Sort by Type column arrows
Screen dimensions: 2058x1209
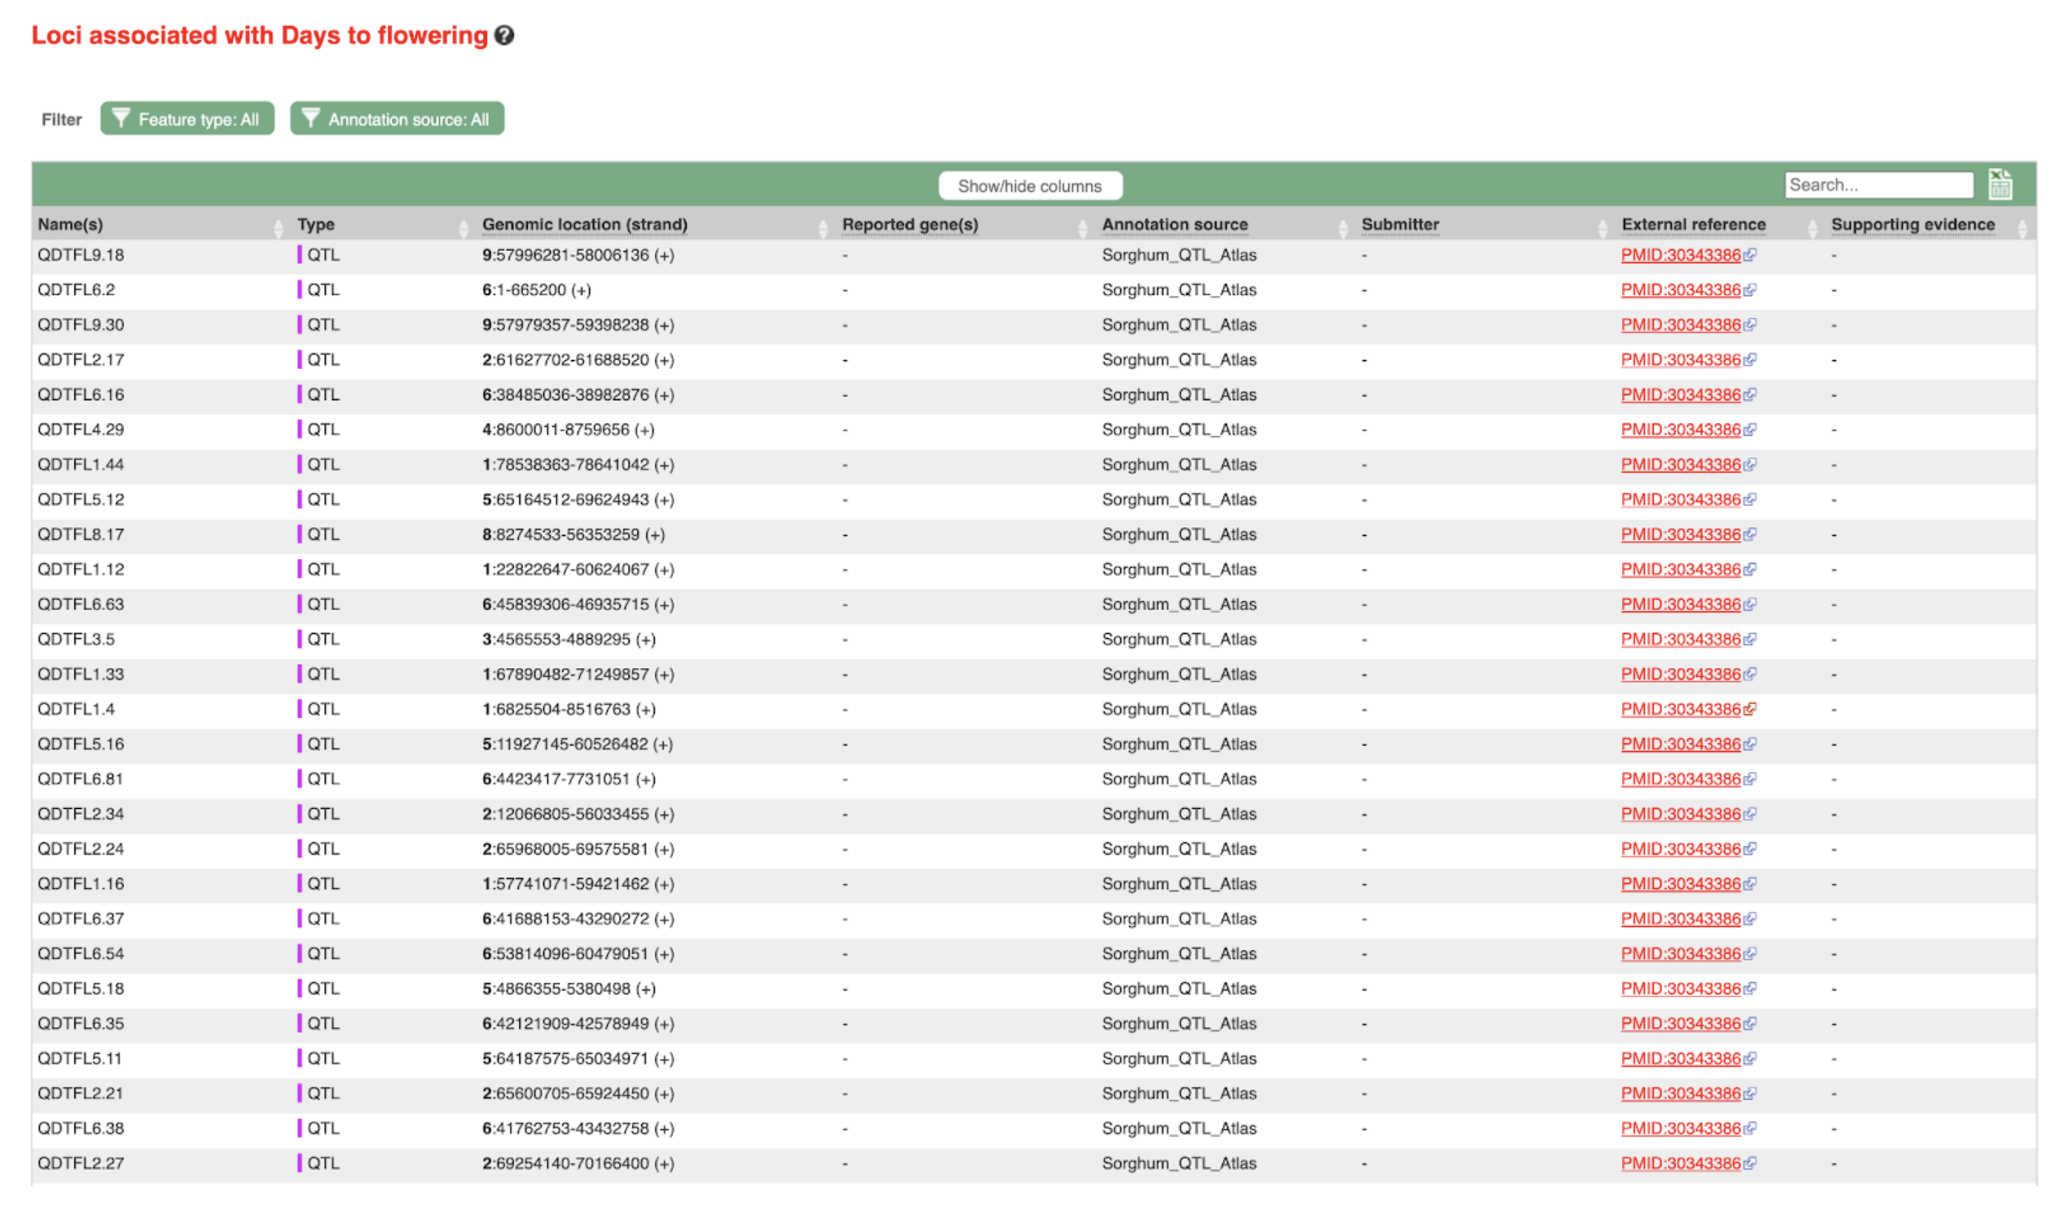[464, 228]
